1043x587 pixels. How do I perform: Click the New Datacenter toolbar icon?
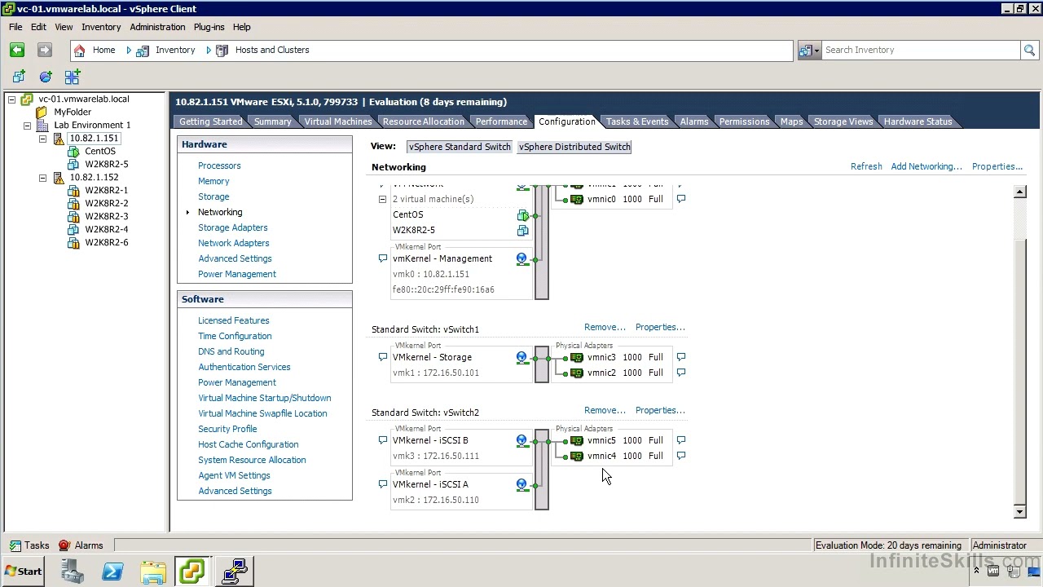(x=19, y=77)
